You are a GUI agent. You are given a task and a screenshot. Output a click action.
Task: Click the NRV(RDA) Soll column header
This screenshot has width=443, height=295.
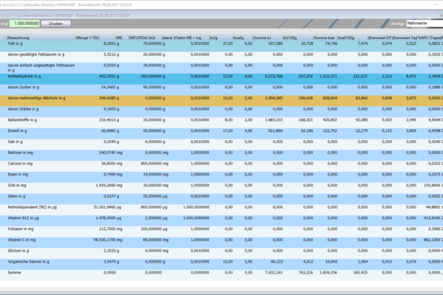(x=142, y=37)
